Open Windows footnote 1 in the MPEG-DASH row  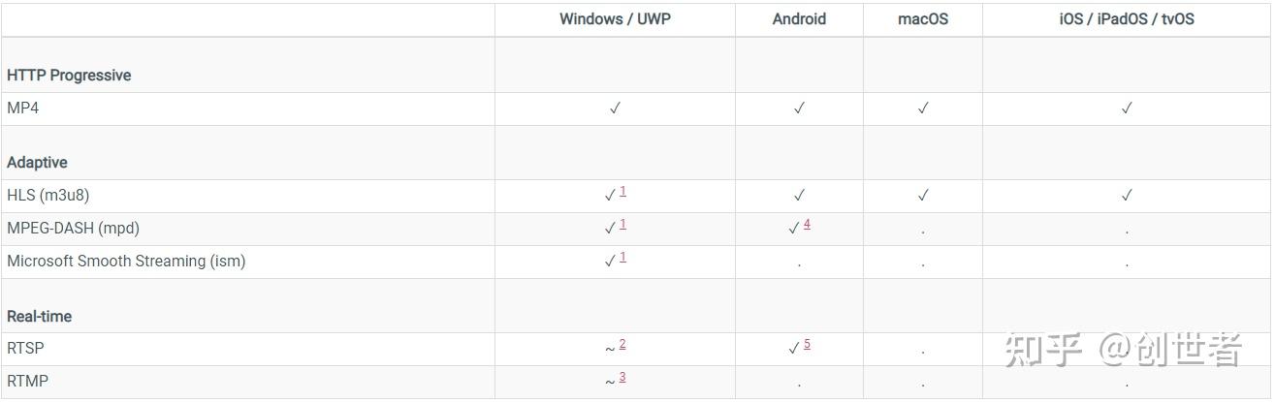(x=622, y=225)
